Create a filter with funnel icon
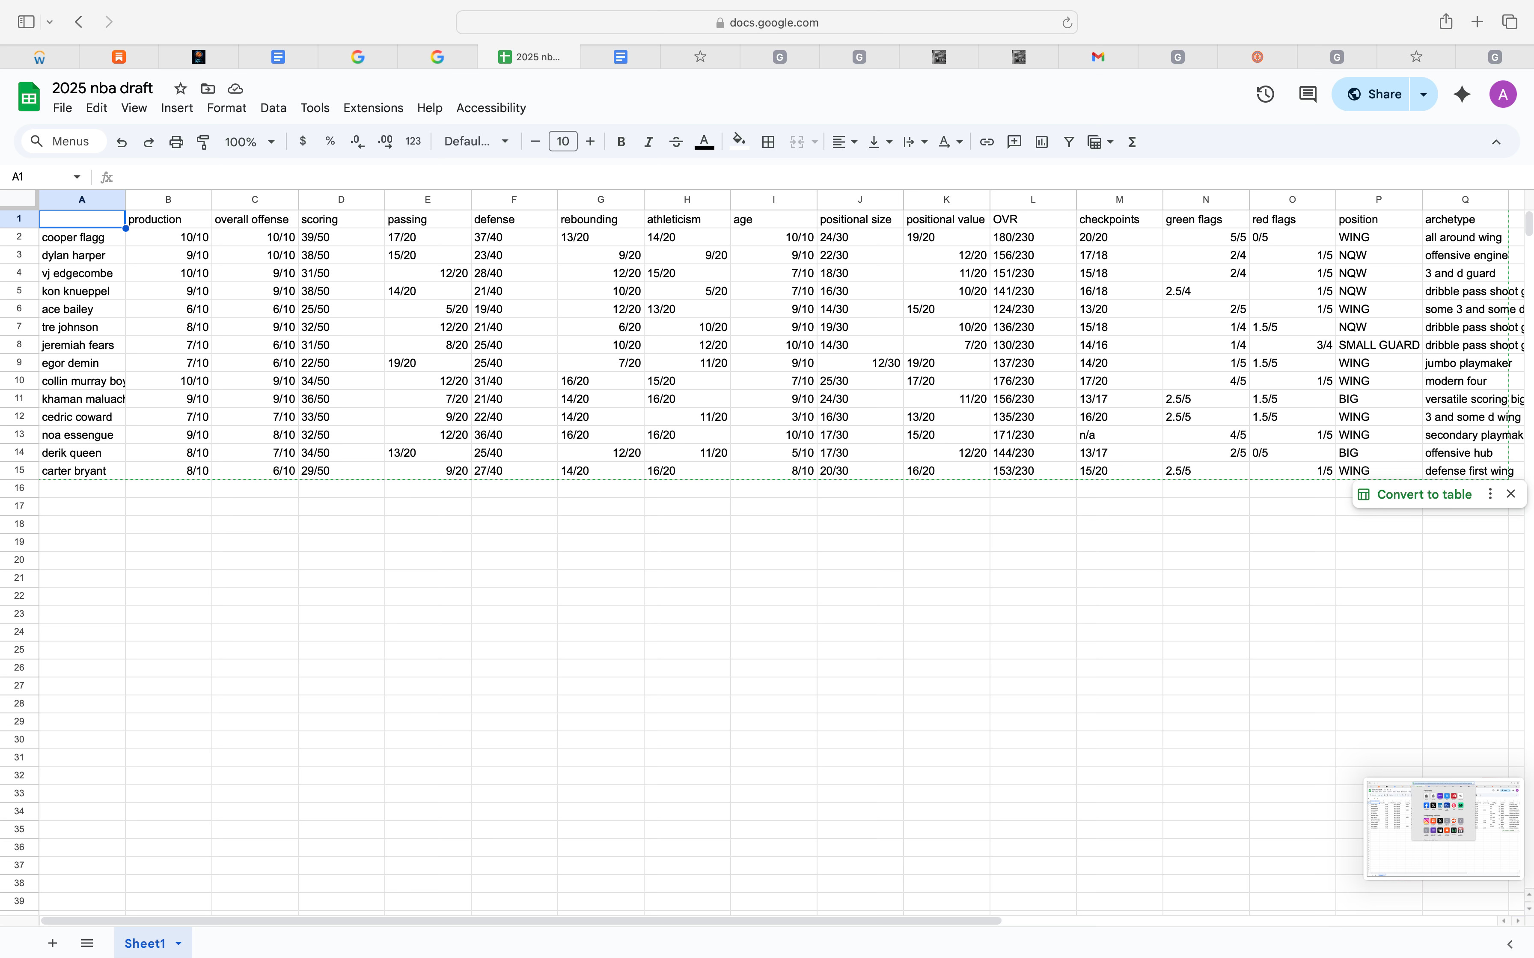This screenshot has height=958, width=1534. [1069, 142]
